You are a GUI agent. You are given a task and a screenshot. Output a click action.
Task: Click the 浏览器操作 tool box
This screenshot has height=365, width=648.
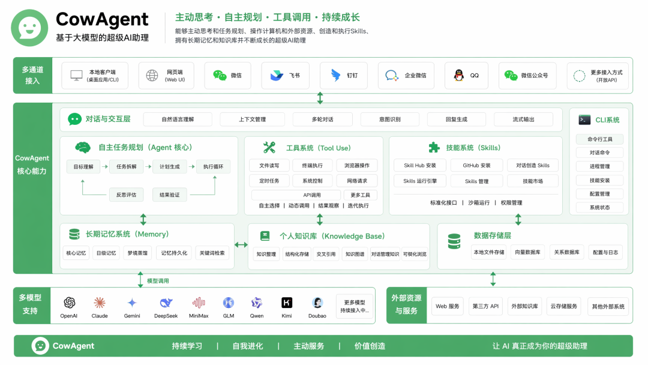[357, 165]
